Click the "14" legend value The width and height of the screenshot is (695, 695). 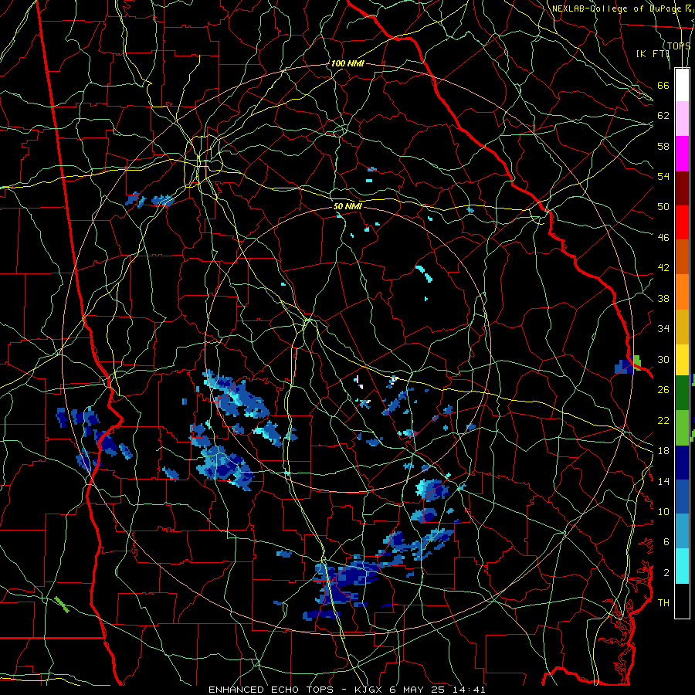[663, 481]
